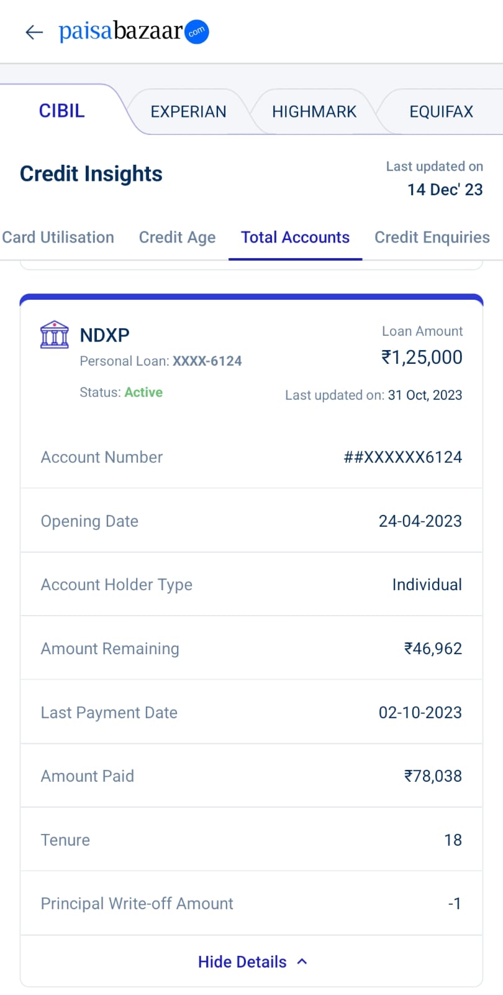Go to the Credit Age section
This screenshot has height=995, width=503.
click(x=177, y=238)
